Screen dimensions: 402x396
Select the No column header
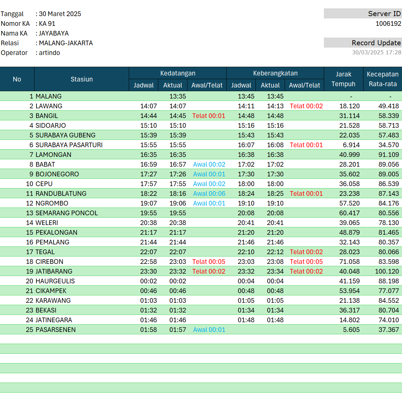click(x=17, y=79)
